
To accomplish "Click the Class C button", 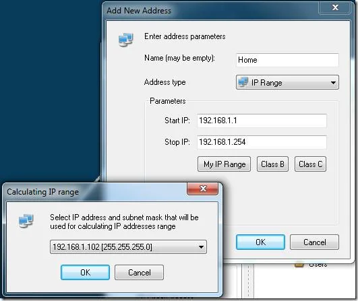I will click(x=310, y=164).
